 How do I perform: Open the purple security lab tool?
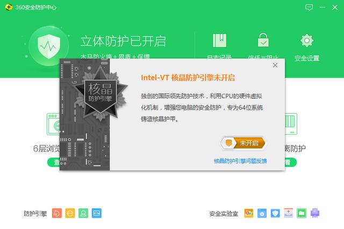[316, 213]
